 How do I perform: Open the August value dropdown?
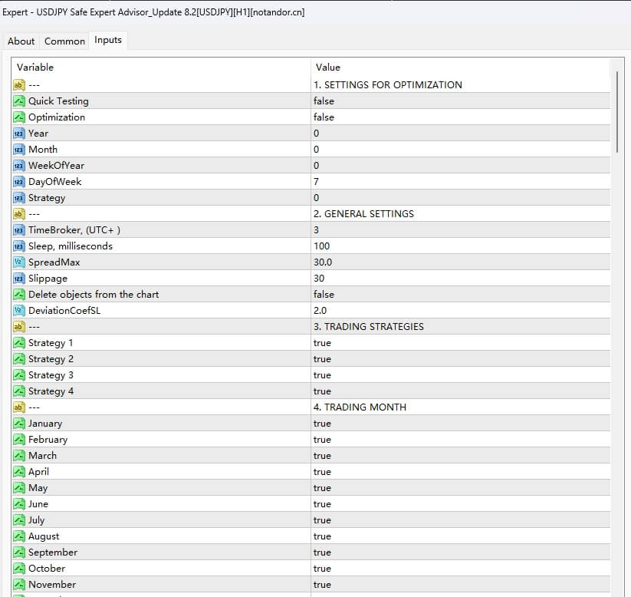pos(322,536)
